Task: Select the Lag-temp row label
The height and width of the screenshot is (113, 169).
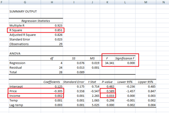Action: pos(16,105)
